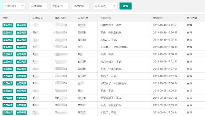Screen dimensions: 205x116
Task: Click 有效 status in the 11:12:56 row
Action: click(189, 25)
